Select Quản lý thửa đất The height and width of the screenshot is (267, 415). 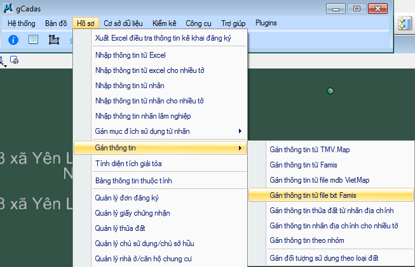[123, 228]
